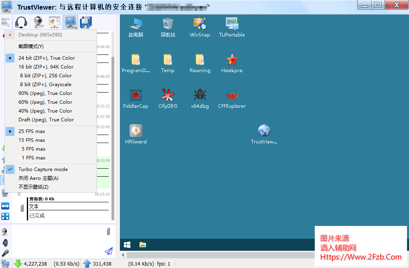
Task: Click 不显示壁纸(Z) menu entry
Action: (x=33, y=187)
